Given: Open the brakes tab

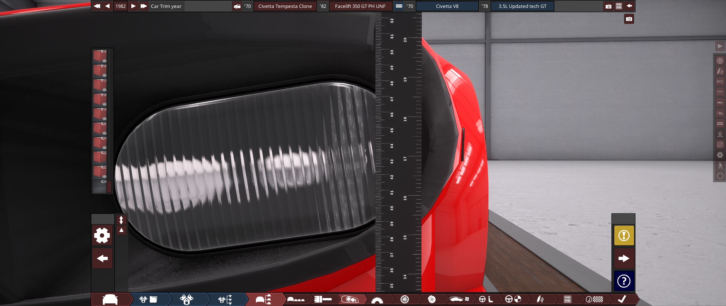Looking at the screenshot, I should pyautogui.click(x=432, y=299).
